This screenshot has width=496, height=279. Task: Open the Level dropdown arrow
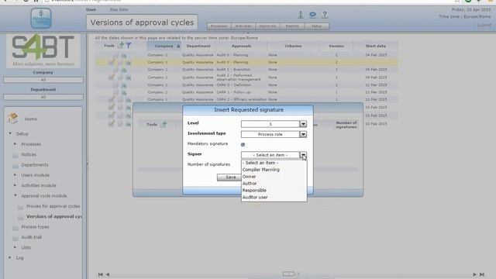click(303, 124)
